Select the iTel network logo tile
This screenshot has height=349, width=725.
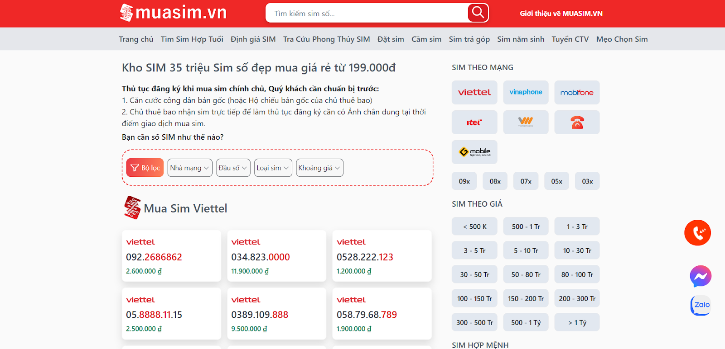click(474, 122)
